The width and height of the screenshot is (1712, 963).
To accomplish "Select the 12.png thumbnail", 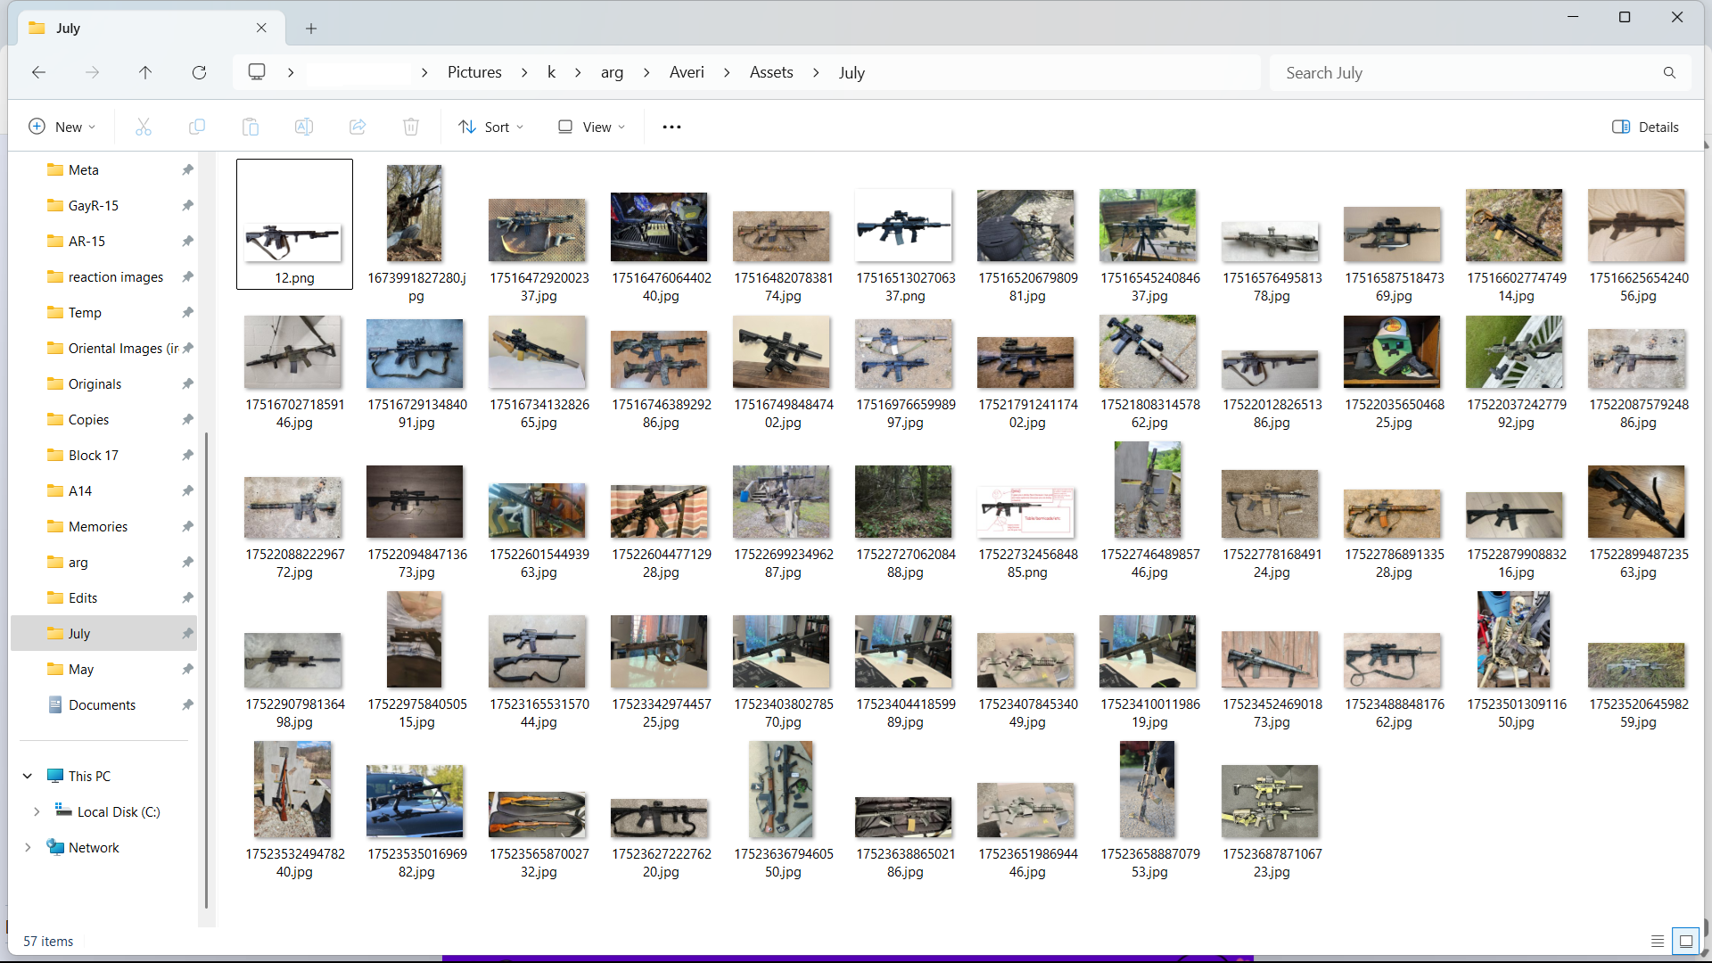I will click(294, 224).
